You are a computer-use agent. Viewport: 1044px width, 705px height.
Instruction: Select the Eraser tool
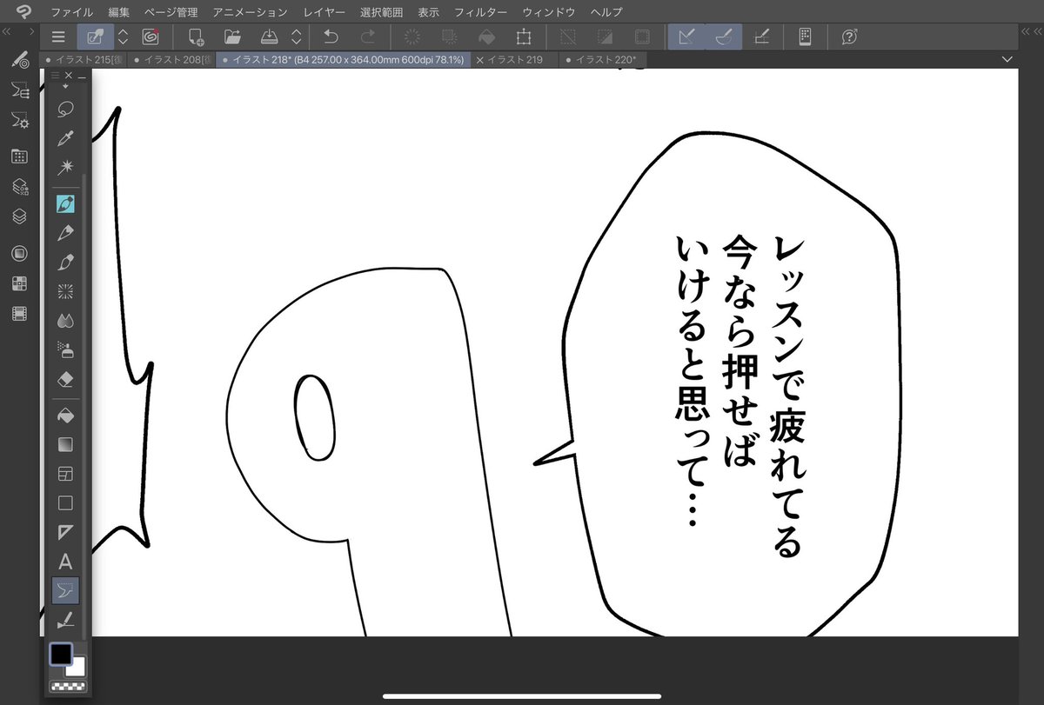pos(64,379)
